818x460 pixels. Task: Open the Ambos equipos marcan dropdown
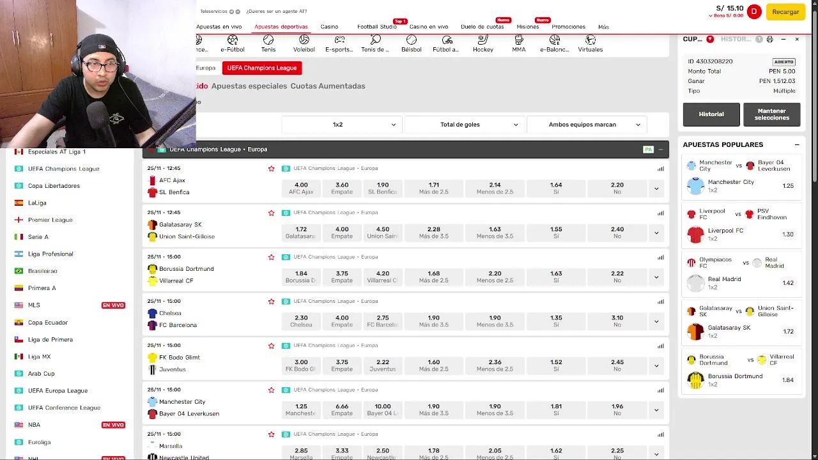click(587, 125)
